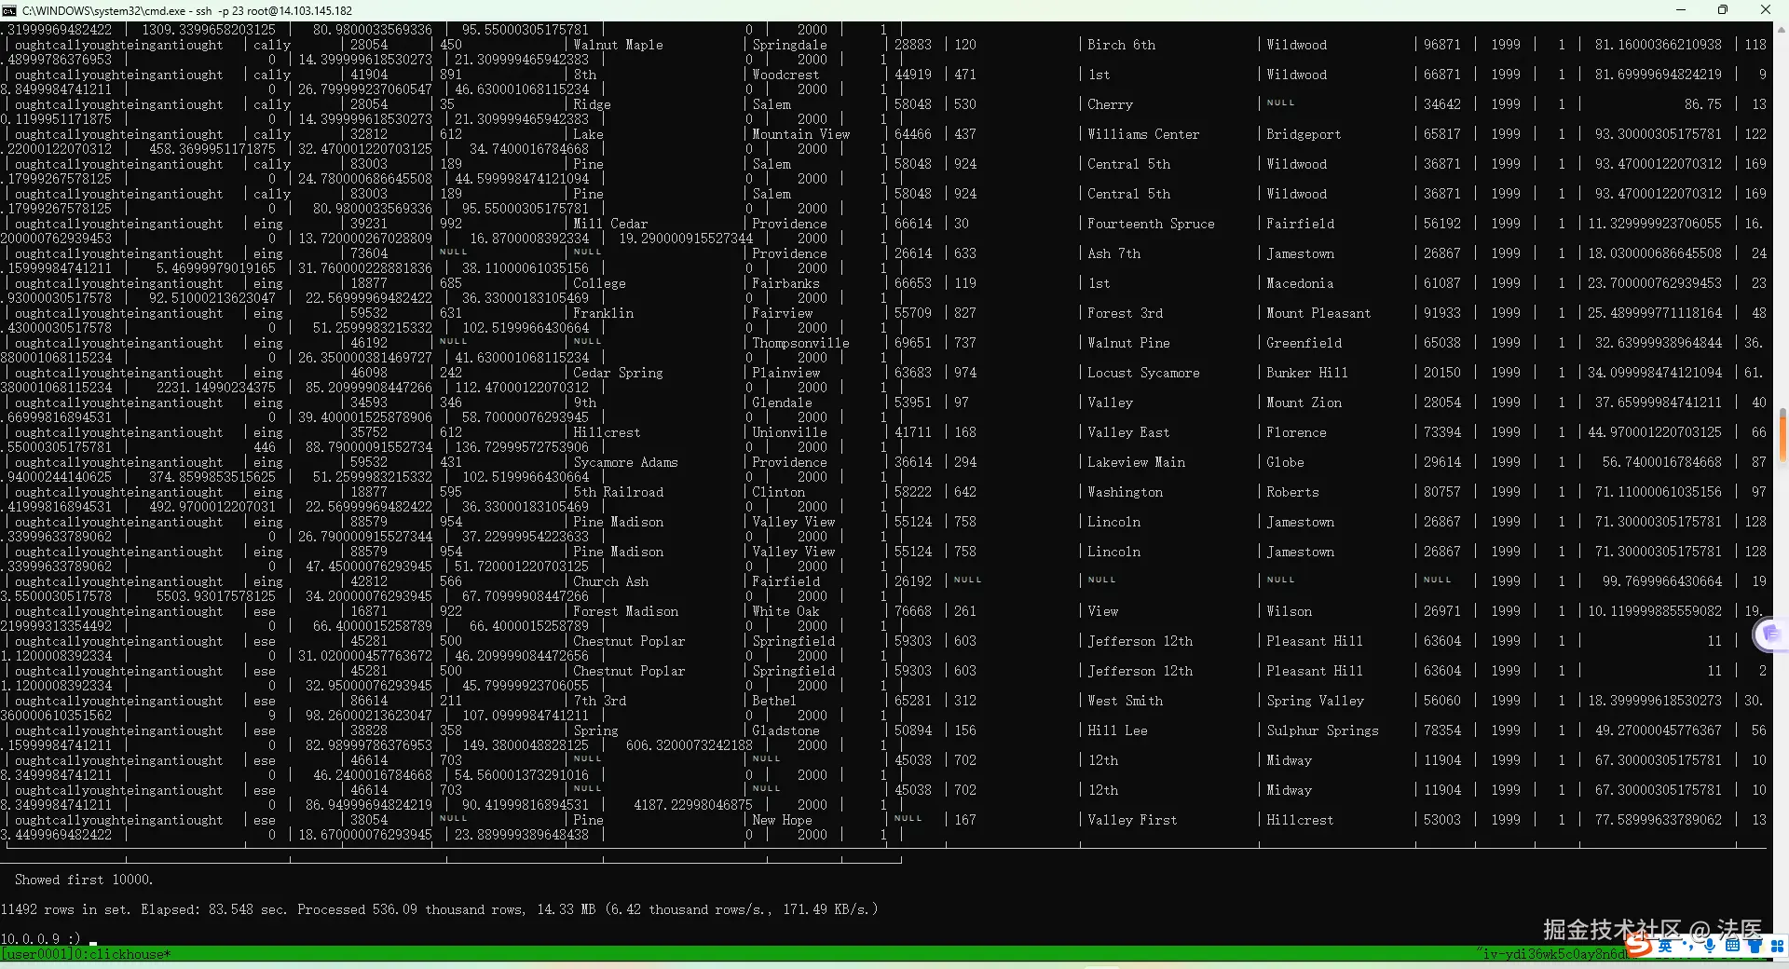Click the Sogou voice input microphone icon
Viewport: 1789px width, 969px height.
pyautogui.click(x=1710, y=946)
